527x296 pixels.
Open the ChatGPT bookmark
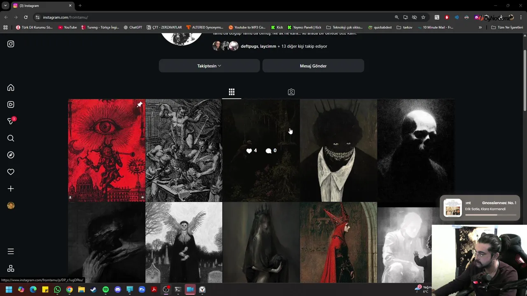[133, 28]
